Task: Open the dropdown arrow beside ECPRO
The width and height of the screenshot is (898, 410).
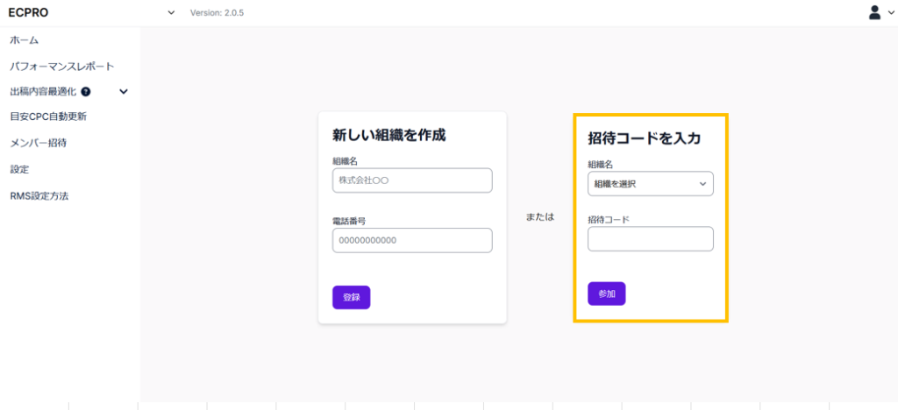Action: pos(171,13)
